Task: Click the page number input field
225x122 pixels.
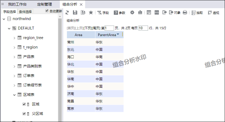Action: click(109, 28)
